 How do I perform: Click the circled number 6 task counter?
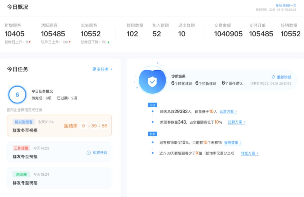pyautogui.click(x=17, y=95)
